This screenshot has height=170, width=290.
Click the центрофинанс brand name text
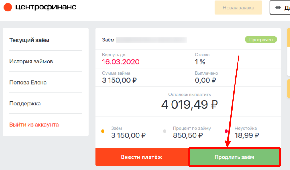point(46,7)
